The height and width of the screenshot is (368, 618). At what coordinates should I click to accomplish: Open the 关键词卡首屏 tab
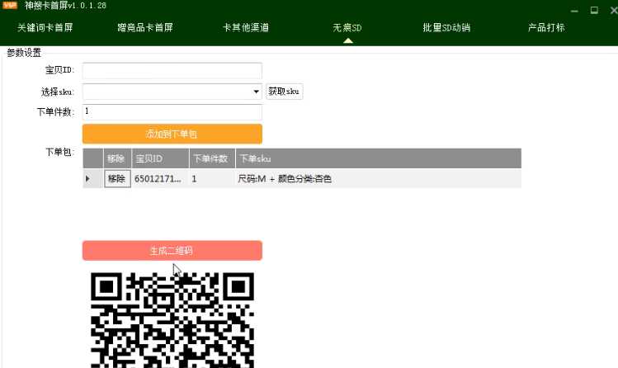click(45, 27)
